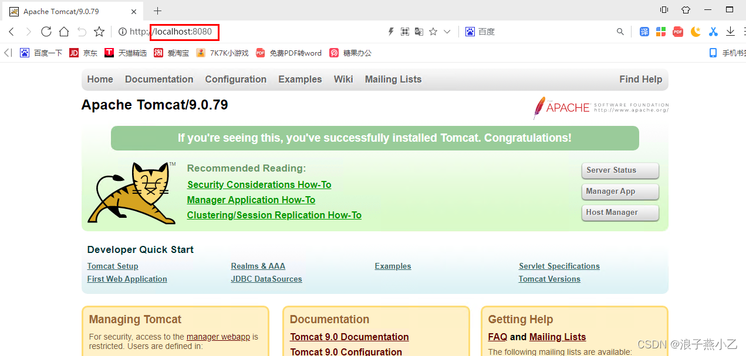Click the browser forward arrow
Viewport: 746px width, 356px height.
coord(28,32)
